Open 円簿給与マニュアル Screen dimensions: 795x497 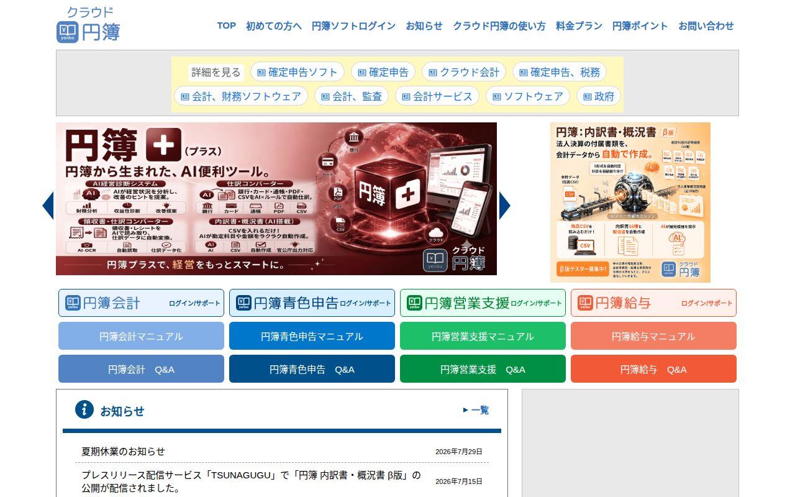(x=653, y=336)
